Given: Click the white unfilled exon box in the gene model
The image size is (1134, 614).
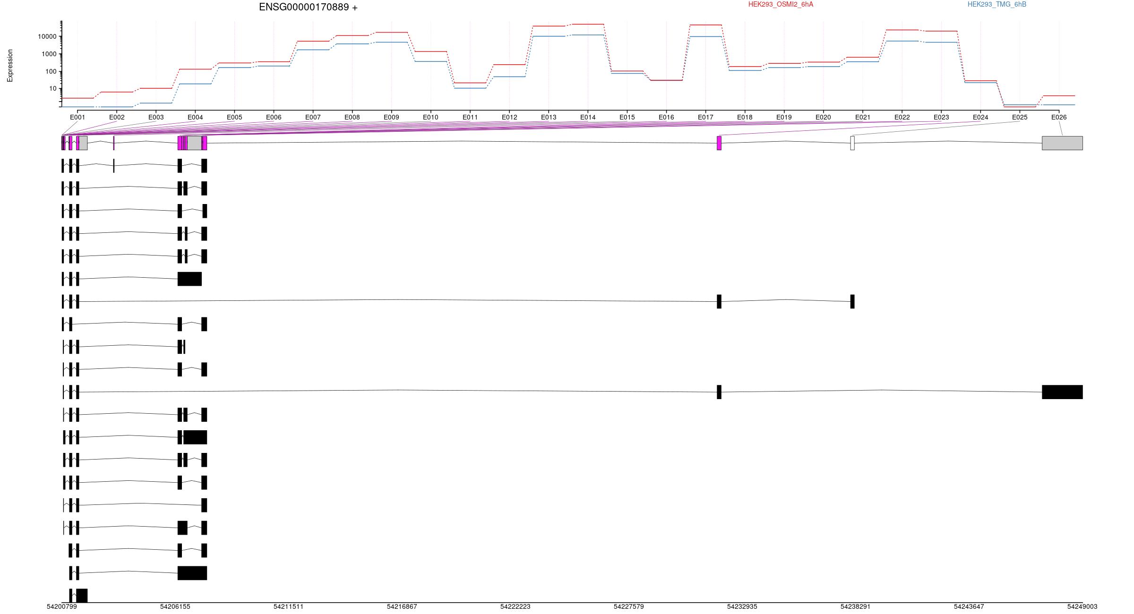Looking at the screenshot, I should [852, 143].
